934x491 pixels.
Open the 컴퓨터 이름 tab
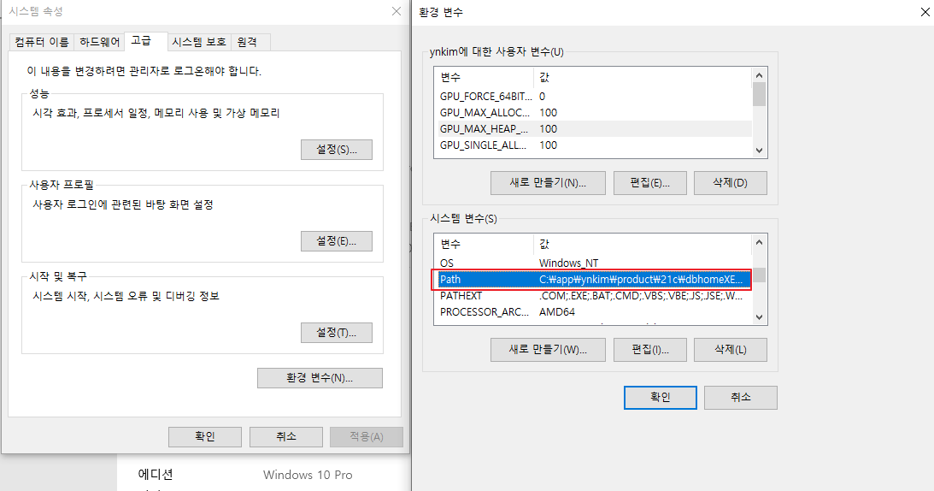point(42,42)
